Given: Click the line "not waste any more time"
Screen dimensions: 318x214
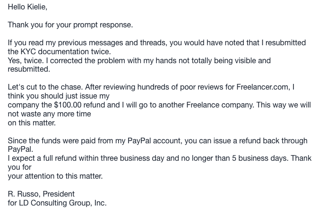Looking at the screenshot, I should (x=49, y=114).
